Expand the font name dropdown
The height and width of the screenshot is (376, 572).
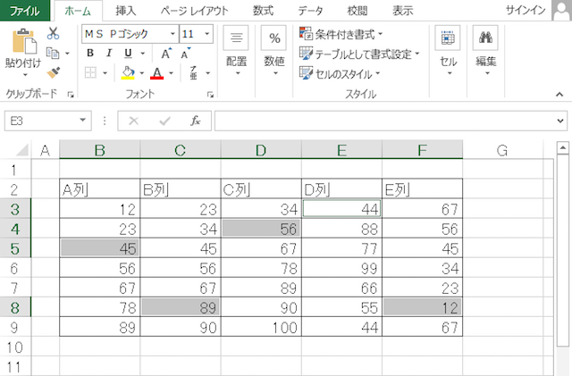[172, 34]
